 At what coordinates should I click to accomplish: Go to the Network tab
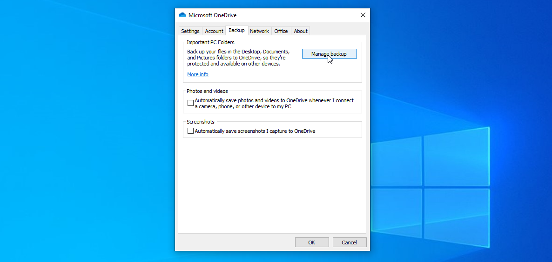click(x=259, y=31)
